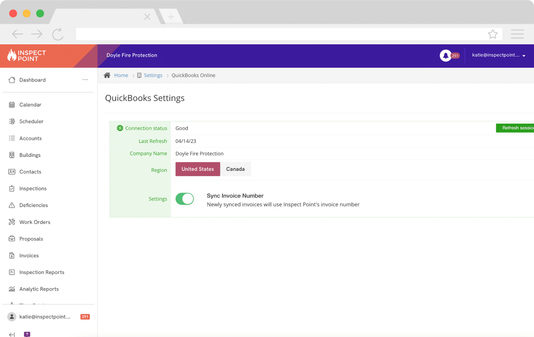Click the Settings breadcrumb building icon
534x337 pixels.
[x=139, y=75]
